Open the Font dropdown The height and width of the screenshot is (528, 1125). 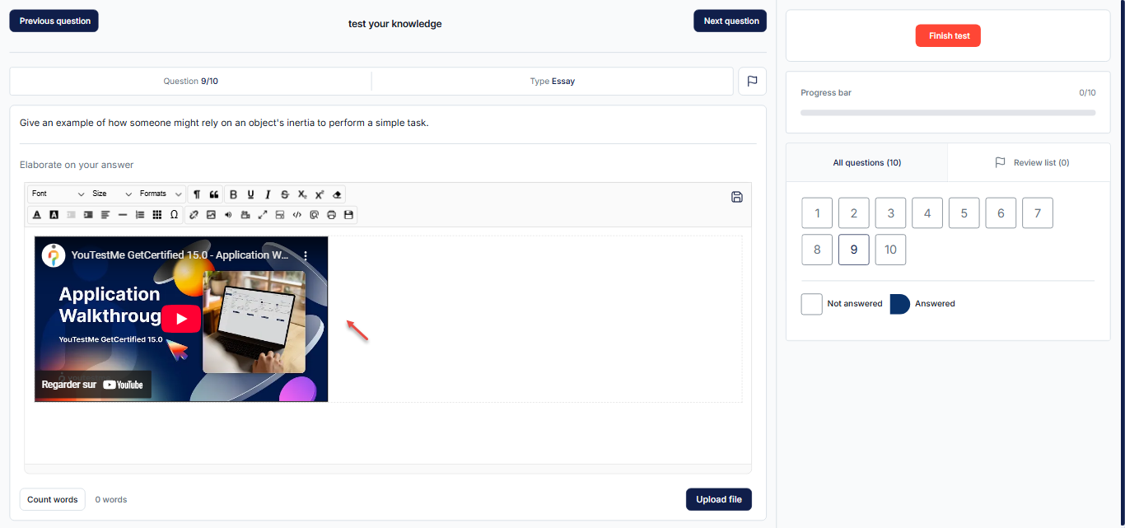point(58,194)
